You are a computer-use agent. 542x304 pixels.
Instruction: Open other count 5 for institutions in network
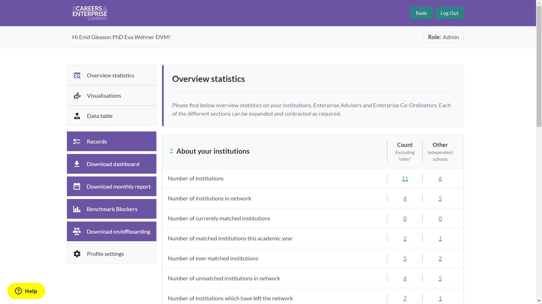440,198
